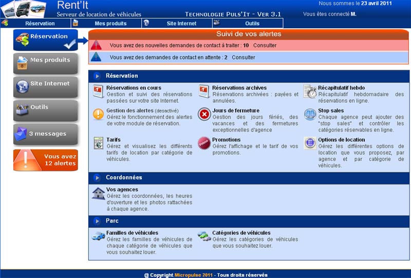Click the Réservations archives document icon

[x=204, y=91]
